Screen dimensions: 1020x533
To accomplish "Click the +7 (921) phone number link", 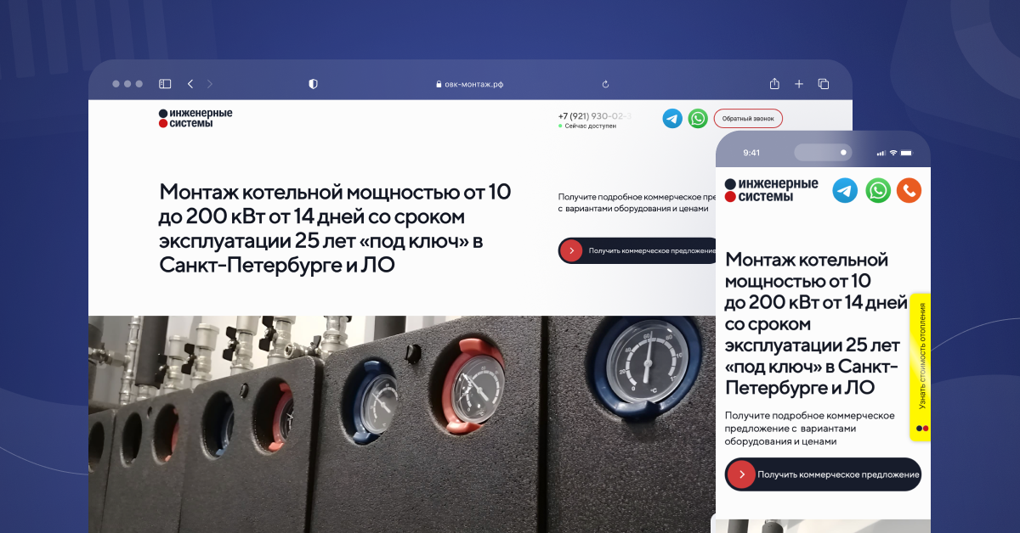I will [594, 115].
